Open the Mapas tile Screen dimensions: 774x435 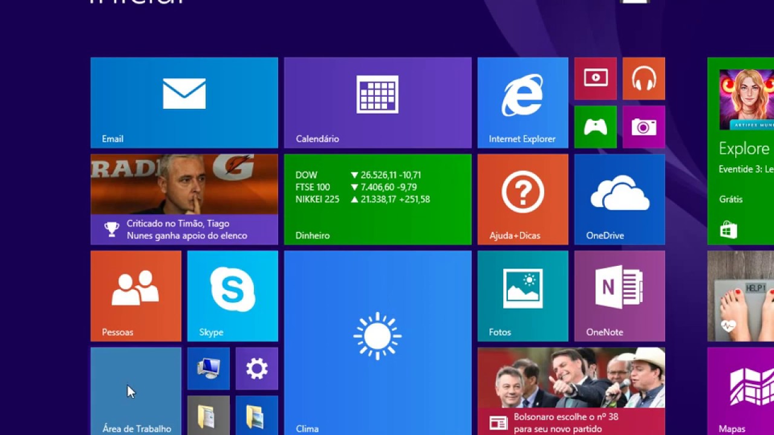741,391
